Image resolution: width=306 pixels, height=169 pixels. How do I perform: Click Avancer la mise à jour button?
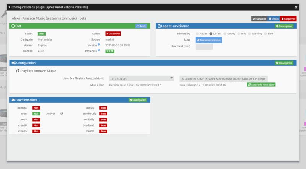[261, 84]
